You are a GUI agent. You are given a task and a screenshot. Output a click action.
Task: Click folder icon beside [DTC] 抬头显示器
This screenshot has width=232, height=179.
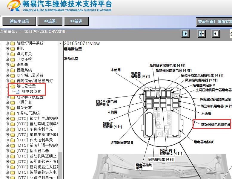coord(13,151)
